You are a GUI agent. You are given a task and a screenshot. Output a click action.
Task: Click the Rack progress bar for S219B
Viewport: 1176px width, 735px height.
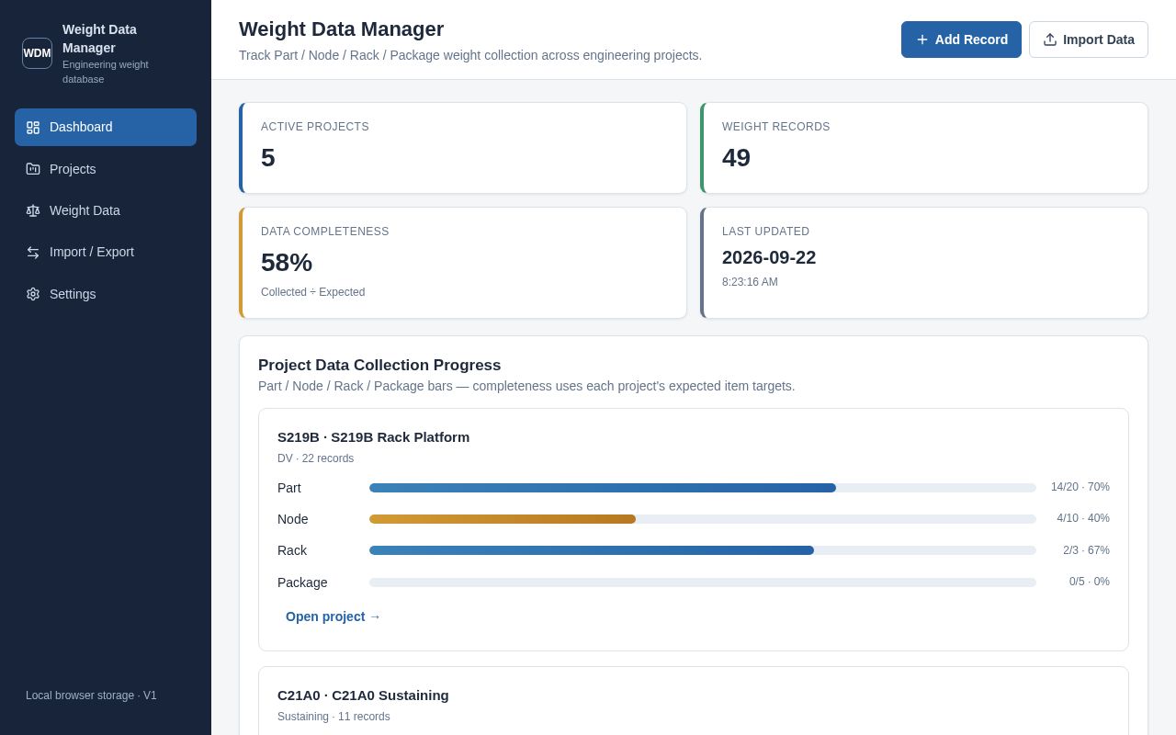[x=703, y=550]
